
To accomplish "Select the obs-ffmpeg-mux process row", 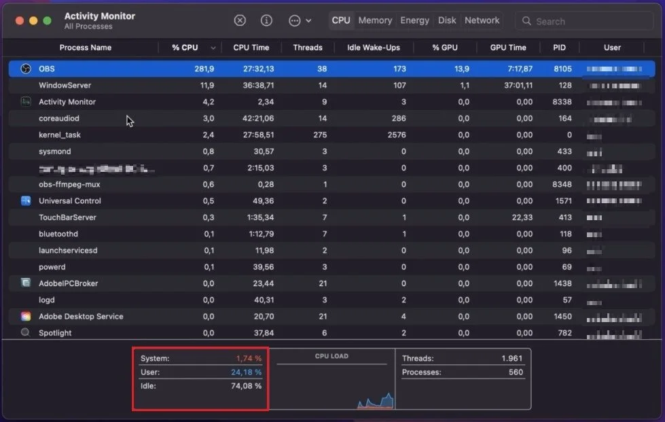I will tap(331, 184).
